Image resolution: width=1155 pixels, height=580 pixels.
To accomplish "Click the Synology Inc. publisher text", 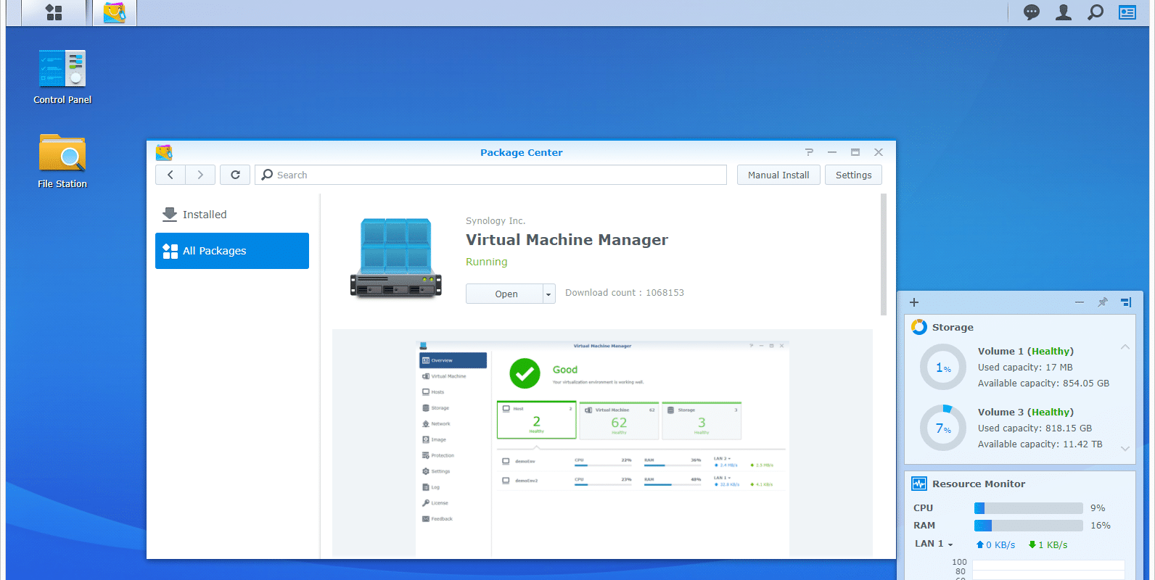I will pos(496,221).
